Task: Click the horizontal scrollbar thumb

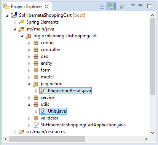Action: [x=47, y=139]
